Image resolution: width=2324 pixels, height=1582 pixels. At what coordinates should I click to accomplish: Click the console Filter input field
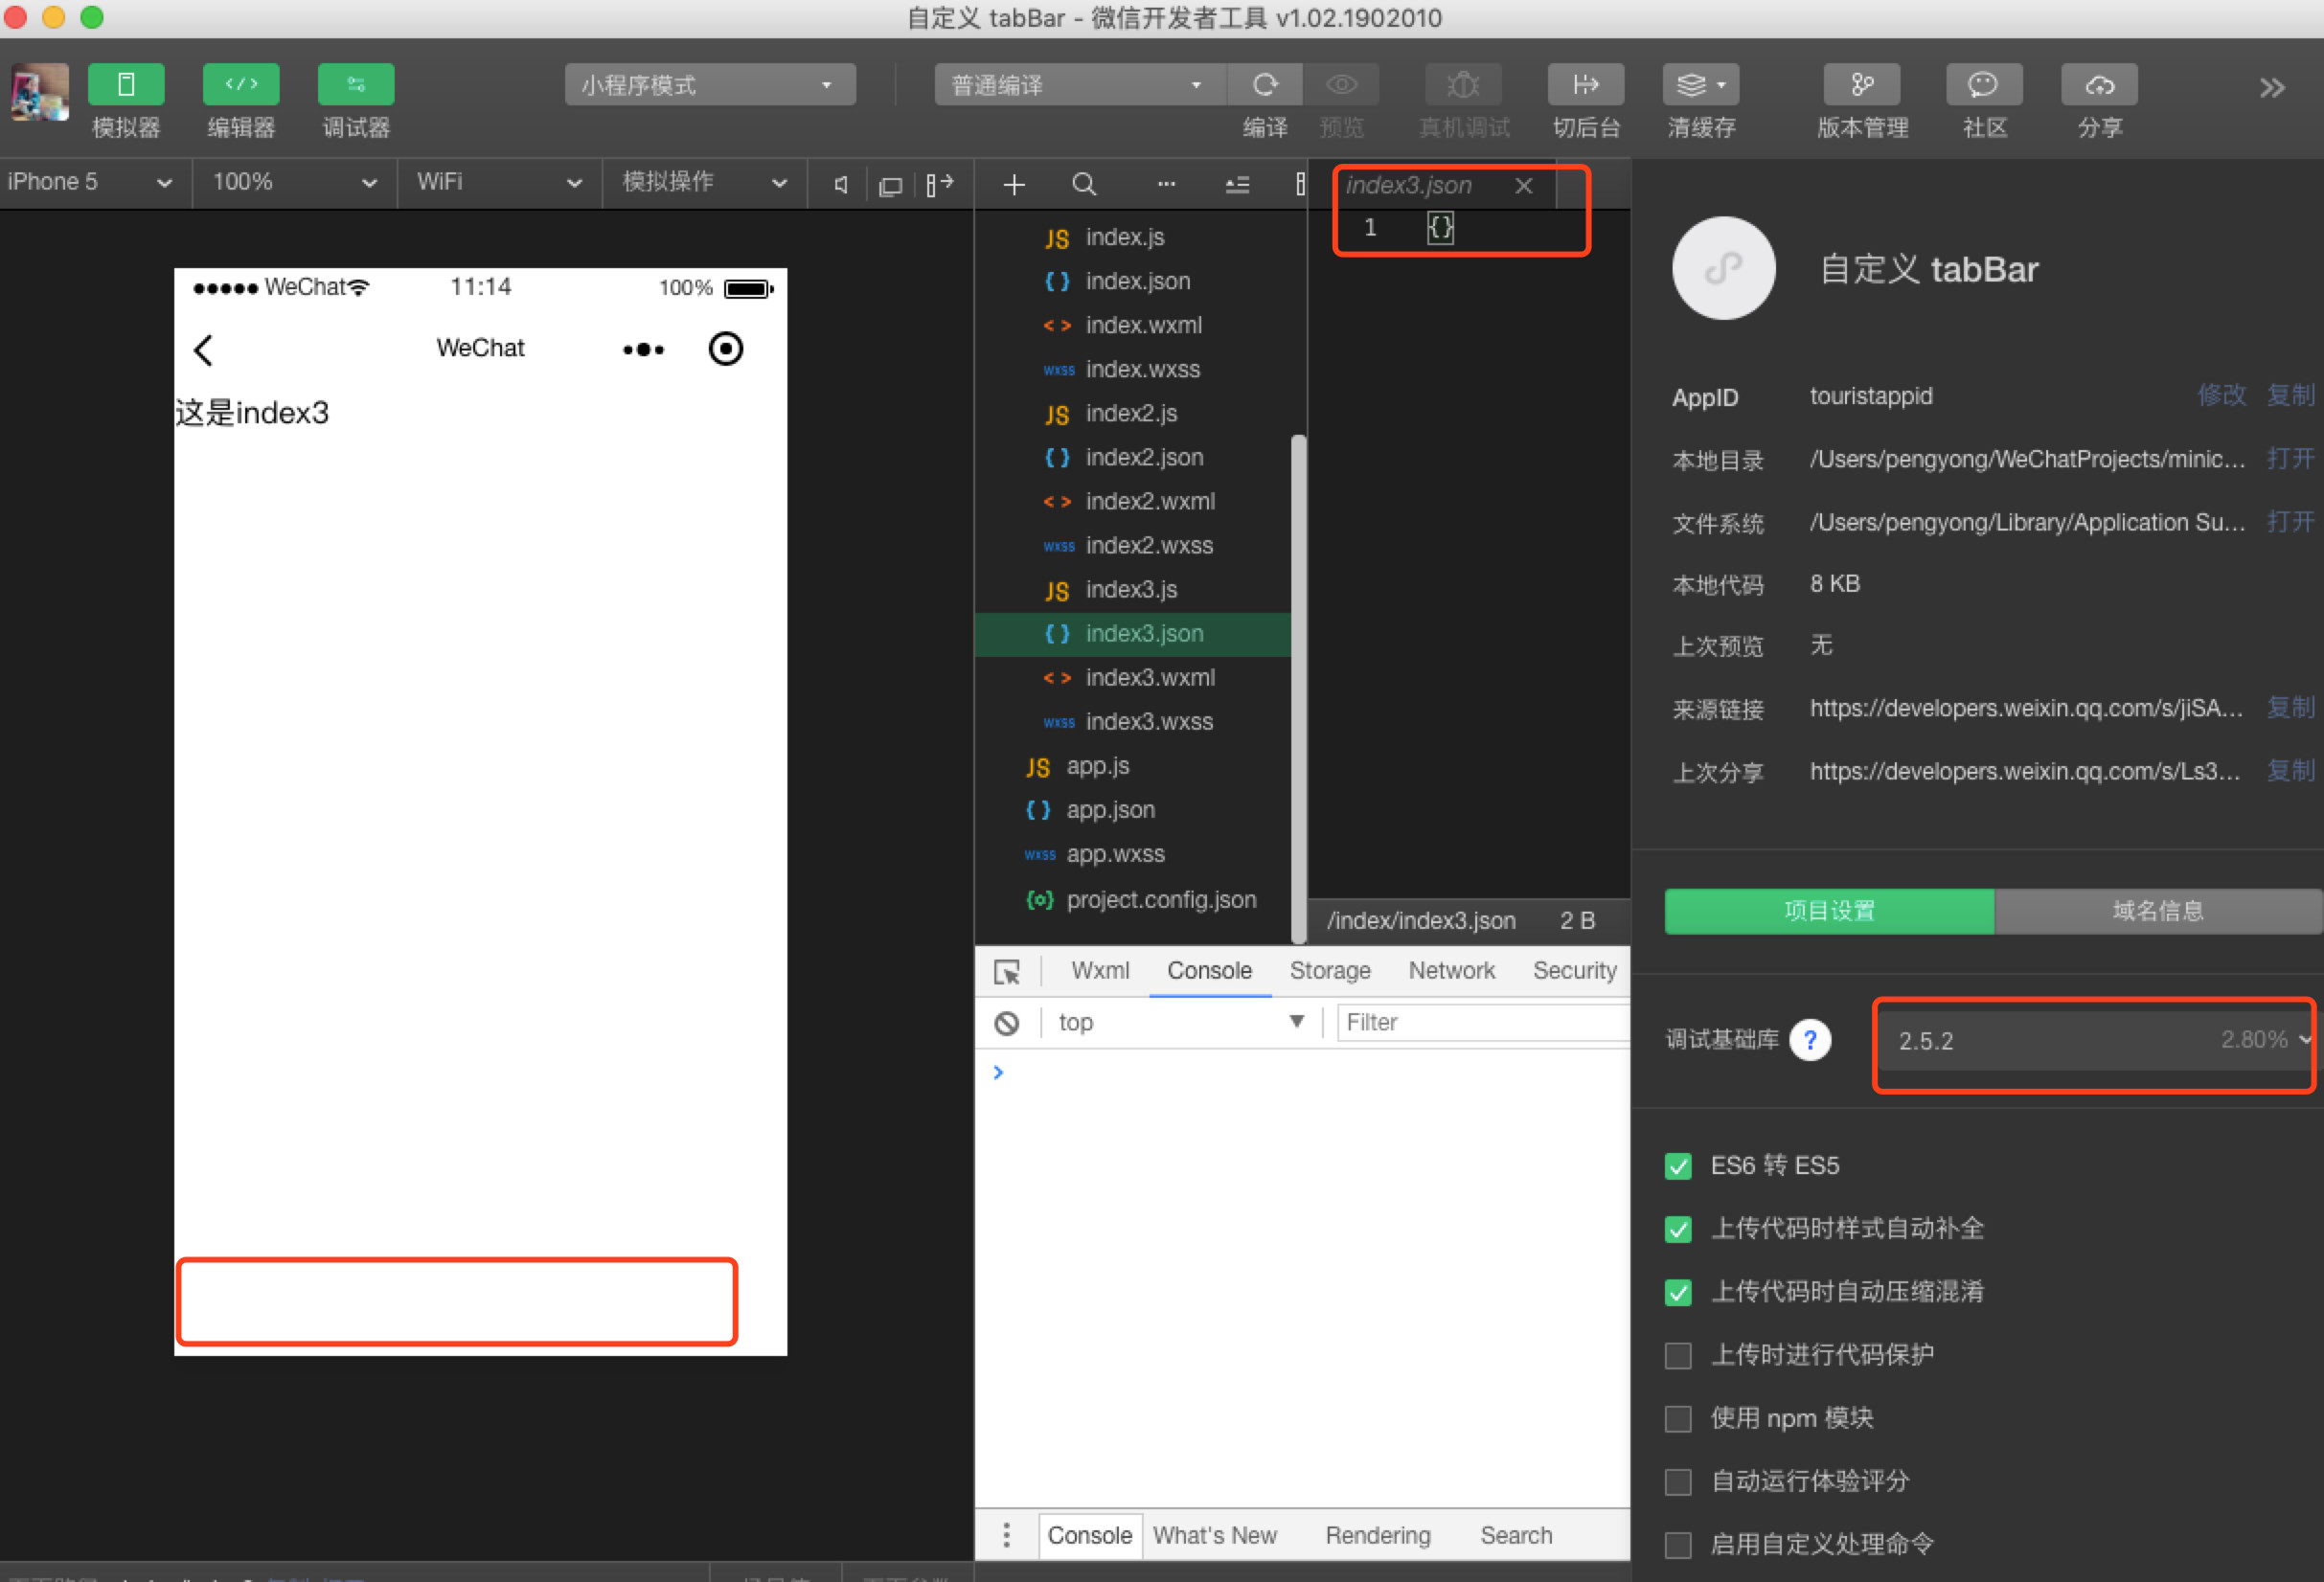point(1483,1023)
